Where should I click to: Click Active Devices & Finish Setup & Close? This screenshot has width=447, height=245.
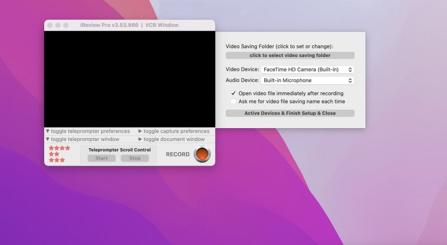click(x=290, y=113)
